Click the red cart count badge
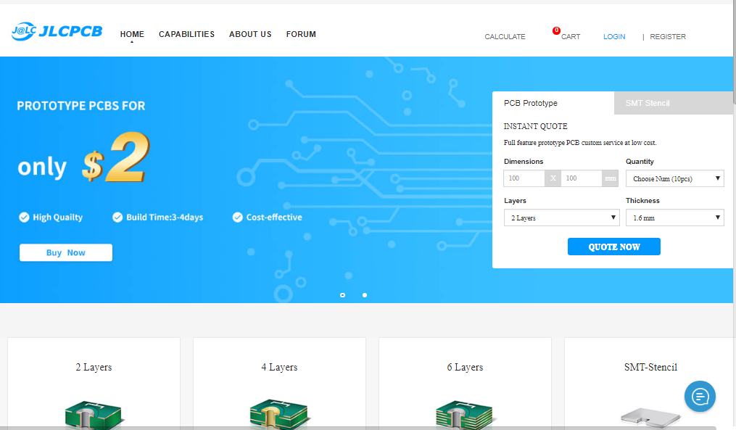The image size is (736, 430). [x=556, y=30]
